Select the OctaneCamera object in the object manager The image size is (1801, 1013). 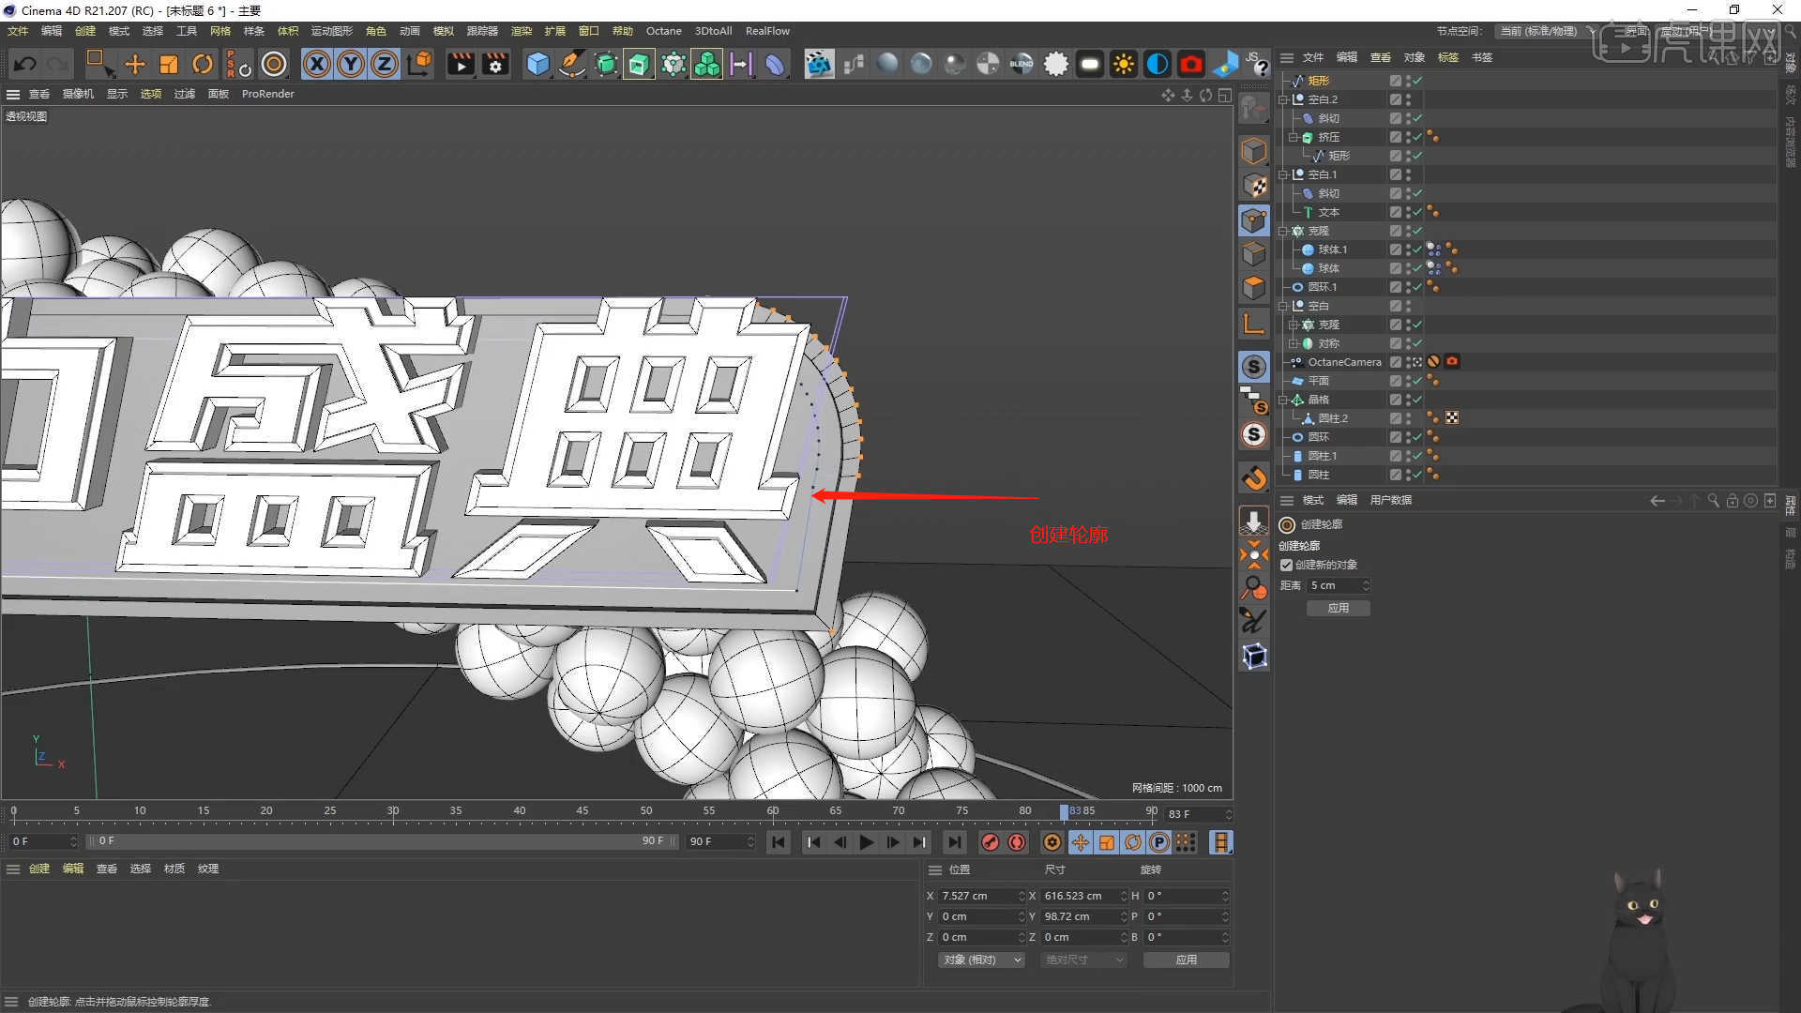(x=1343, y=361)
